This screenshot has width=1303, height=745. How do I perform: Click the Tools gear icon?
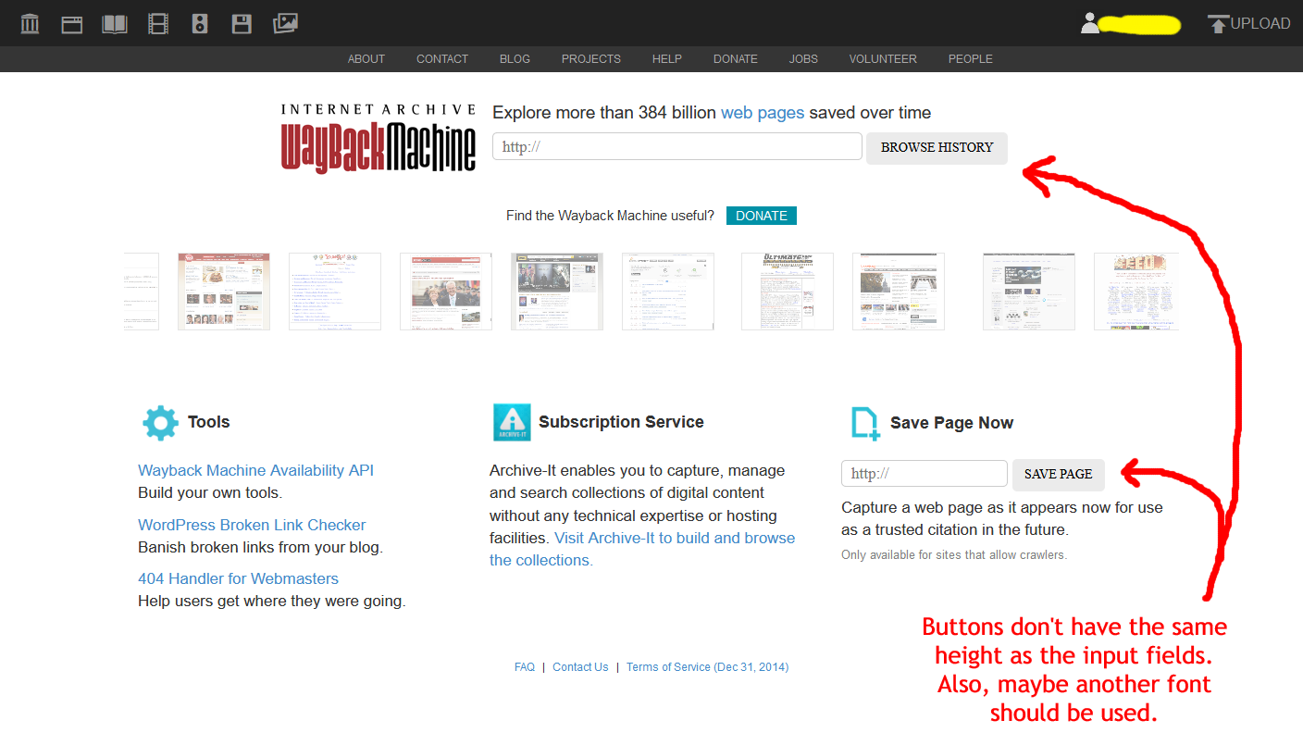160,422
